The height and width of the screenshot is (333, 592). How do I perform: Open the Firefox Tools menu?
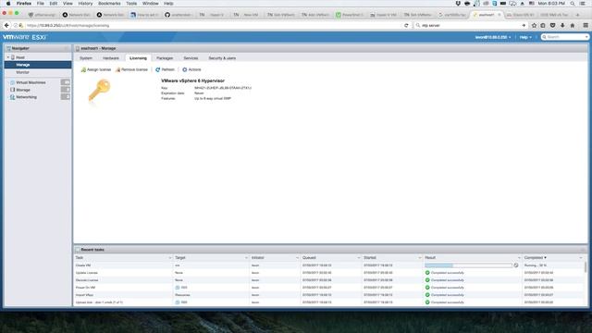pyautogui.click(x=131, y=4)
